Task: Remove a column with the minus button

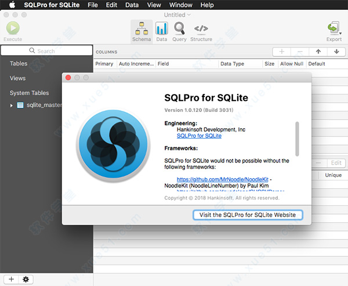Action: [300, 52]
